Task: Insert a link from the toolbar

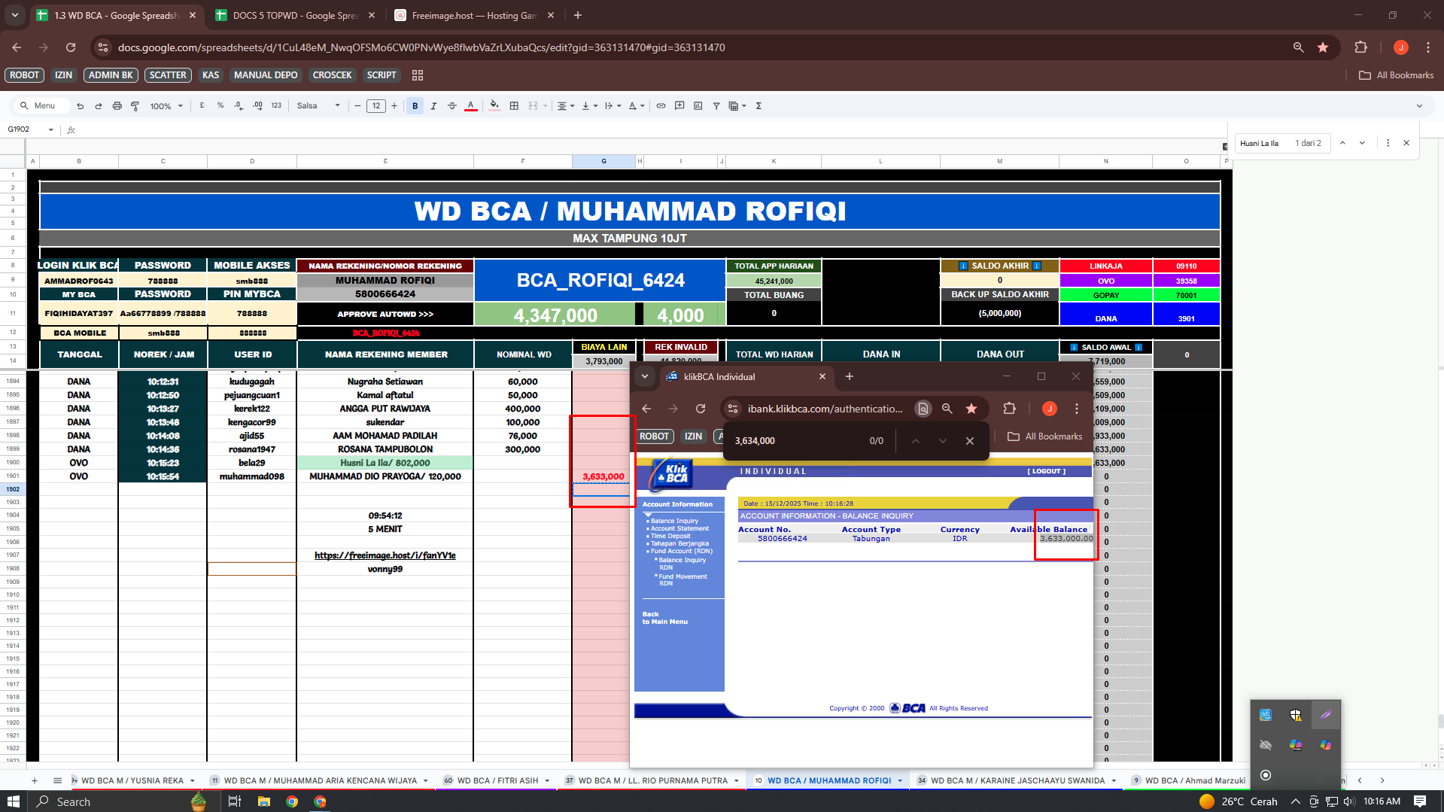Action: pyautogui.click(x=661, y=106)
